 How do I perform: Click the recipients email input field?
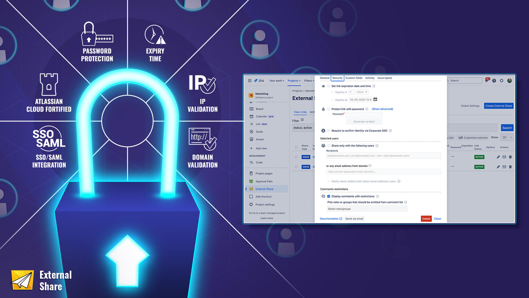tap(384, 156)
